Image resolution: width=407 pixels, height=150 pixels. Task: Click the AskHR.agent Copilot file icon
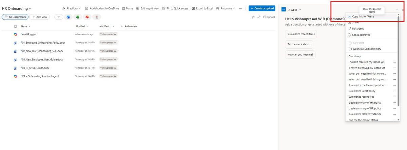[x=16, y=34]
